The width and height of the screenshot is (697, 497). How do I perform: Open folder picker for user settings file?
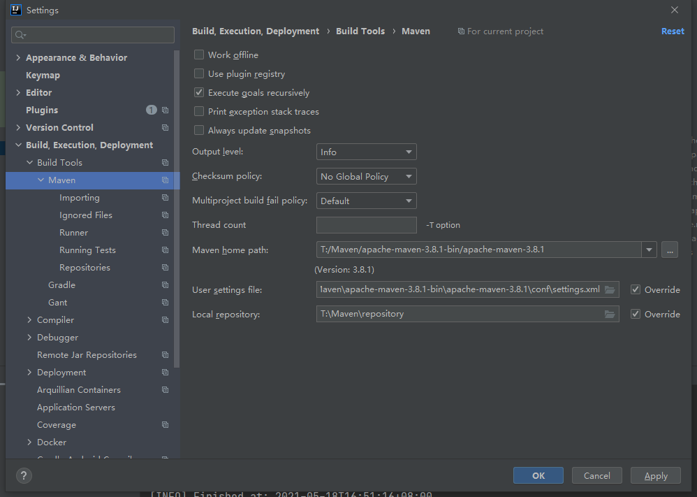[x=610, y=289]
